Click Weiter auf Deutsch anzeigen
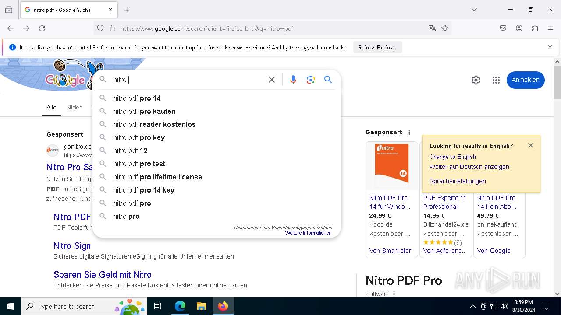The height and width of the screenshot is (315, 561). coord(469,167)
